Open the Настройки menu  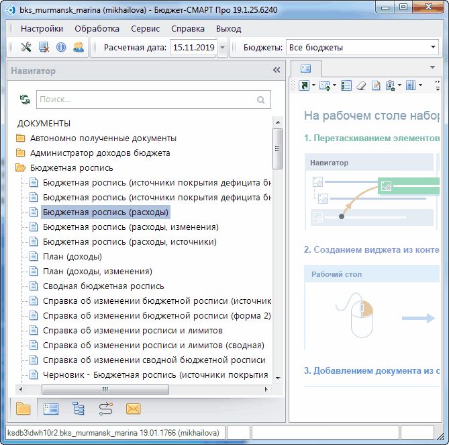42,29
